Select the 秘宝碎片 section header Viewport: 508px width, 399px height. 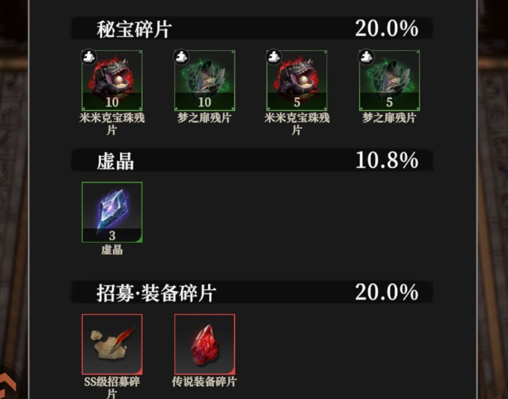click(x=134, y=29)
